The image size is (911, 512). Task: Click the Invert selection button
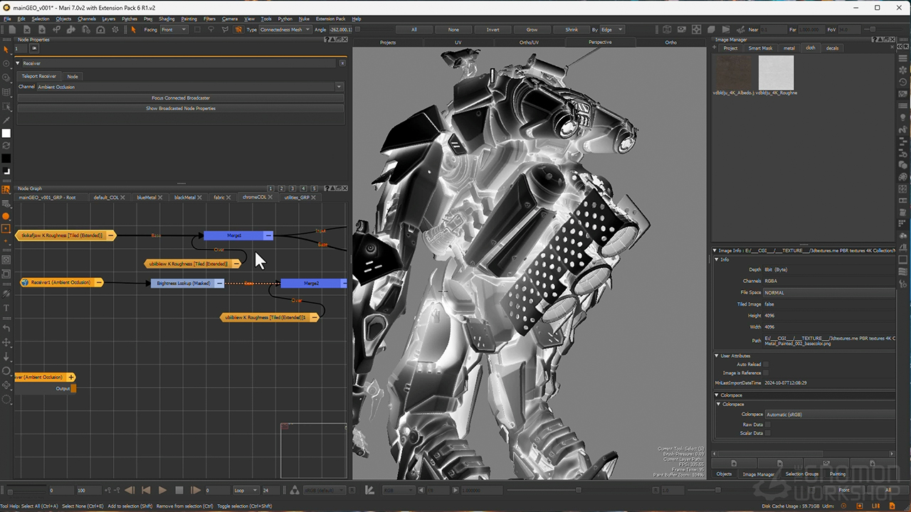493,30
